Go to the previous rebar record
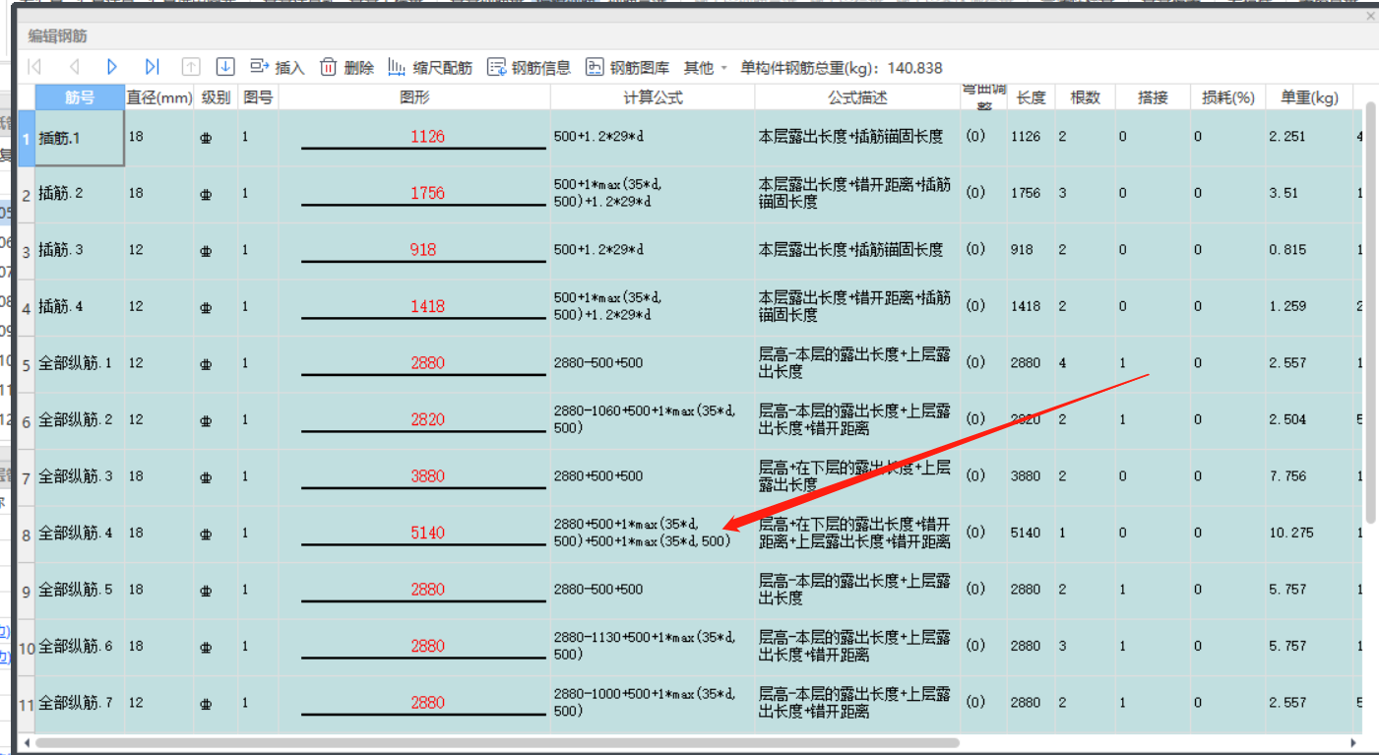Screen dimensions: 1379x755 (x=74, y=67)
